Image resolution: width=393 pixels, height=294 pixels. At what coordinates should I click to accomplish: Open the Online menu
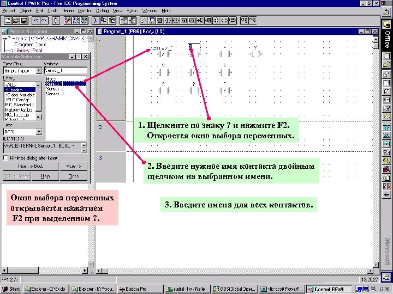pos(68,11)
